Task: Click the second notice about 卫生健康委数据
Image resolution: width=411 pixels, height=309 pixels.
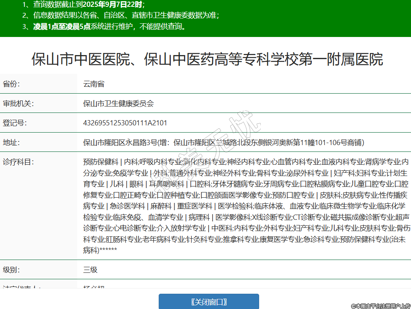Action: coord(121,16)
